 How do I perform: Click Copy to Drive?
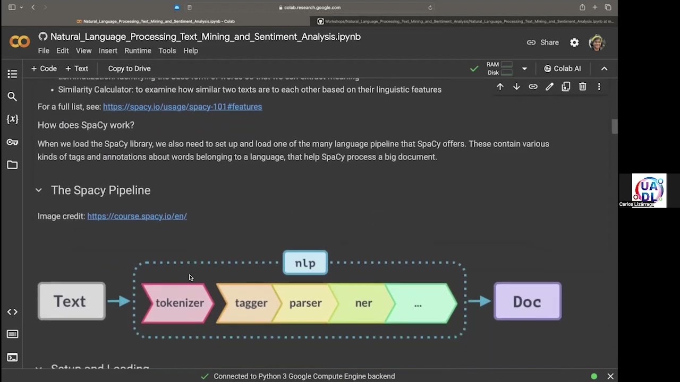(129, 68)
